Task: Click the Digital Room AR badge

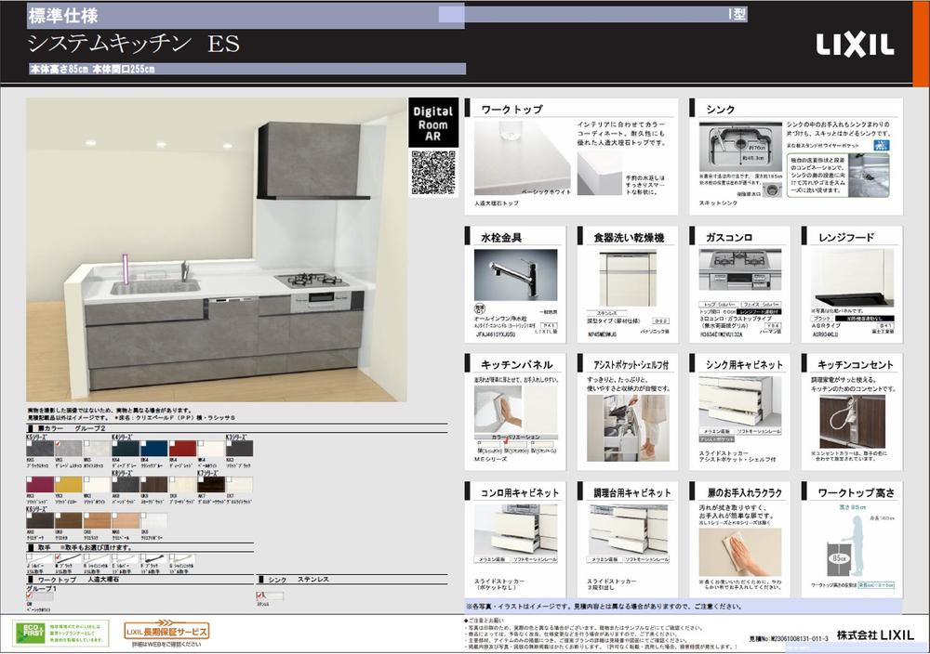Action: point(433,124)
